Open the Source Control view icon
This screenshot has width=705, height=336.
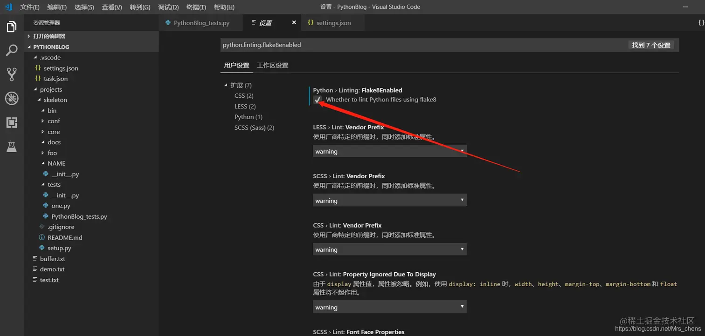(12, 74)
